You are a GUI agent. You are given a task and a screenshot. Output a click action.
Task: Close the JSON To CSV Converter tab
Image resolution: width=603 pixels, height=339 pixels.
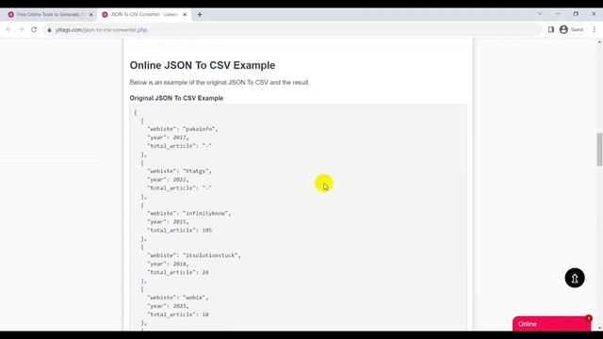tap(185, 15)
